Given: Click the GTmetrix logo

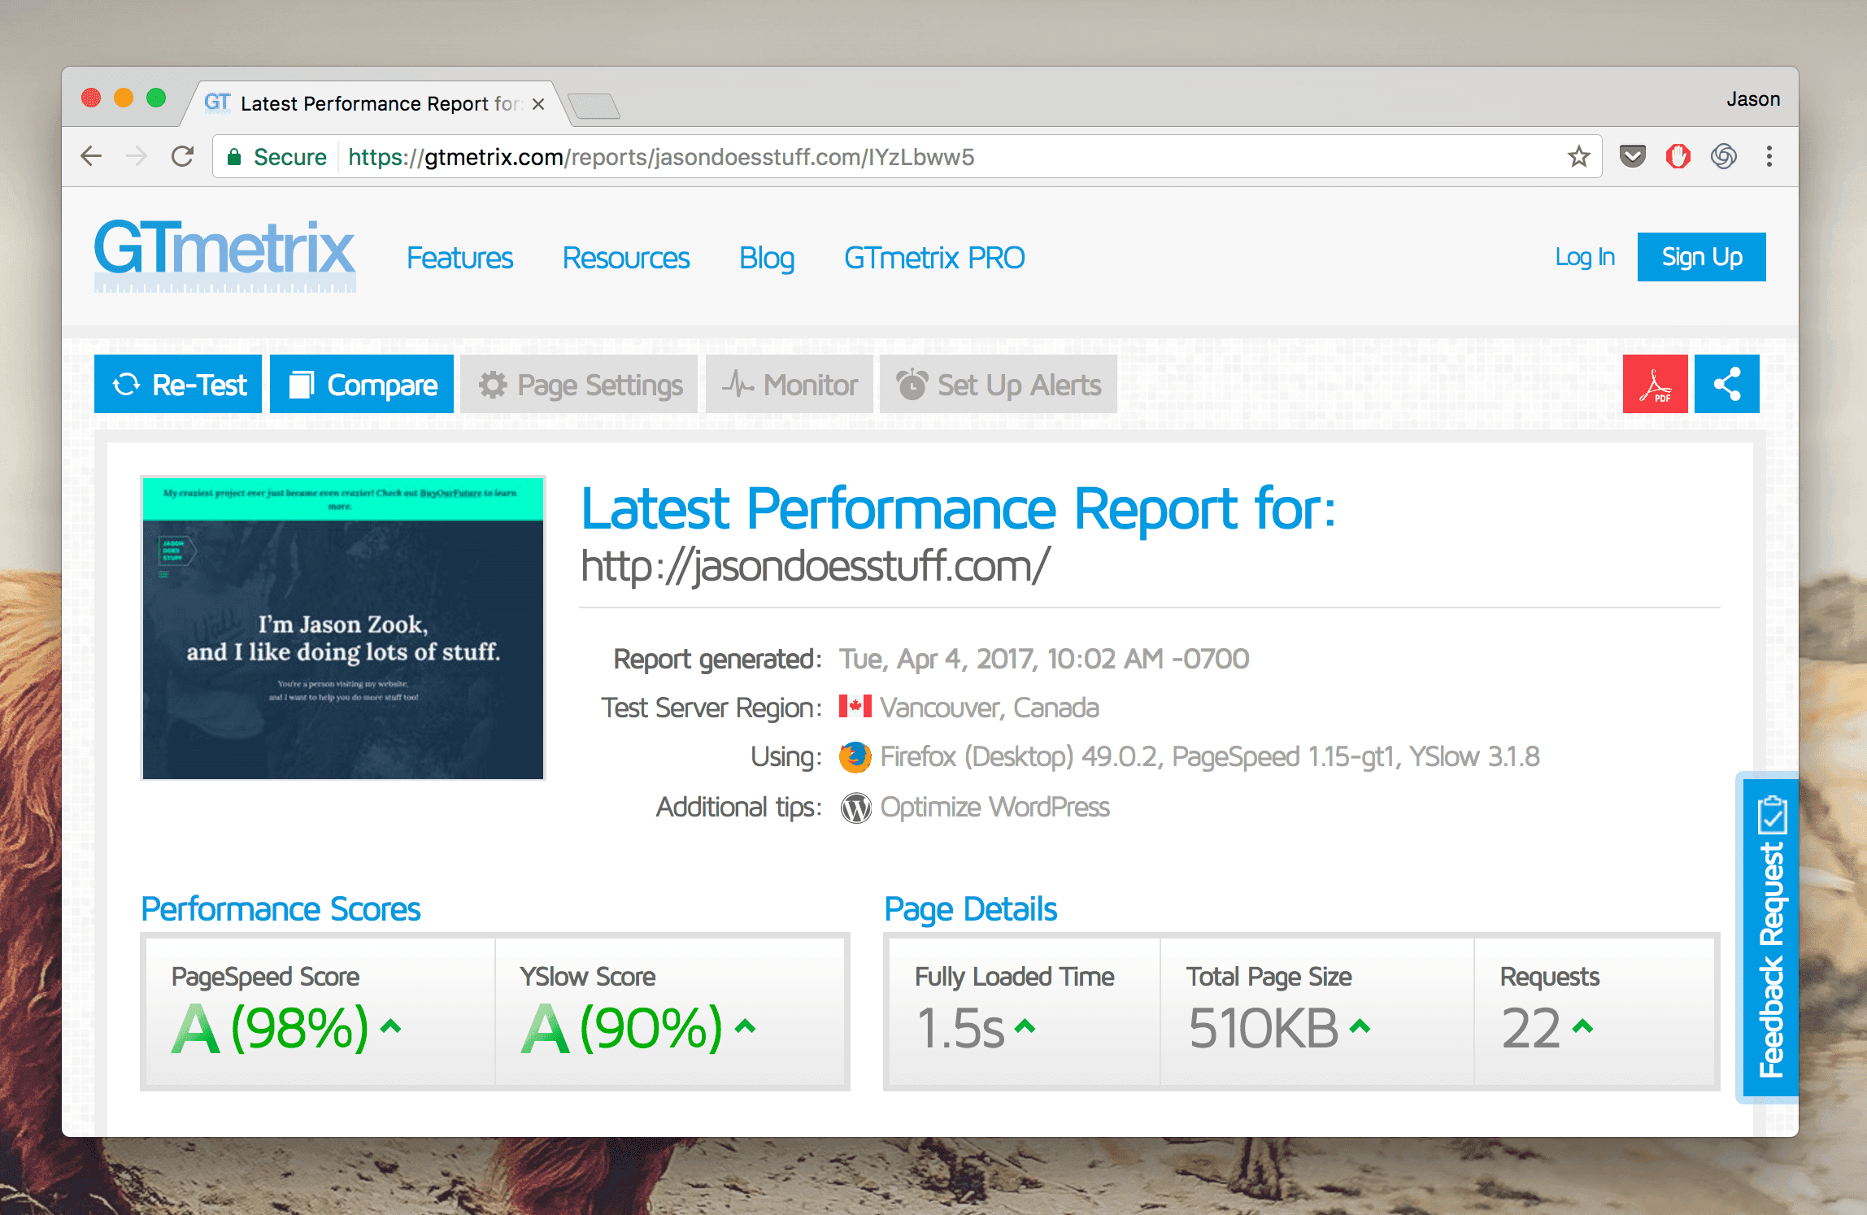Looking at the screenshot, I should tap(224, 254).
